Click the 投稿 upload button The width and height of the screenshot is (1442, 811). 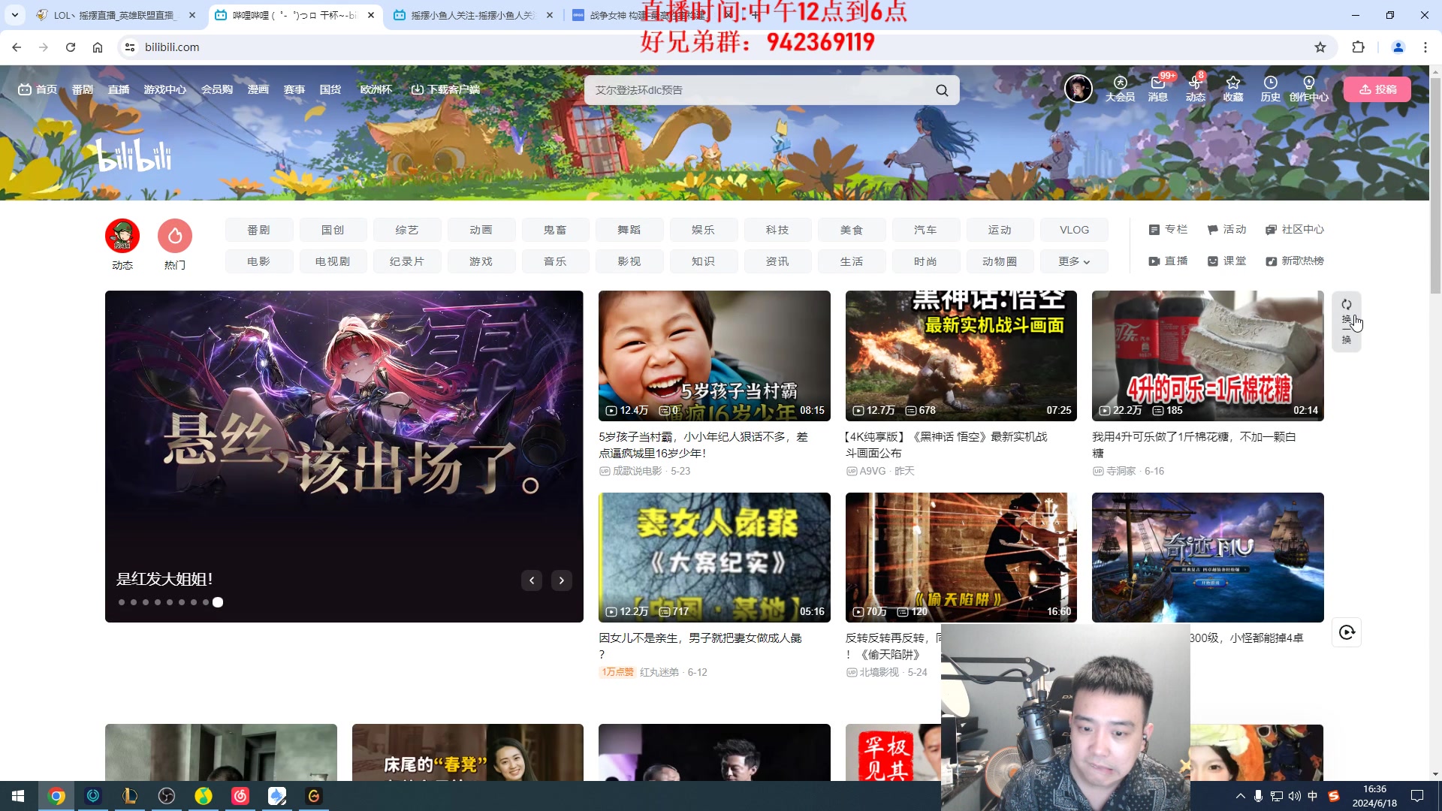pyautogui.click(x=1377, y=89)
